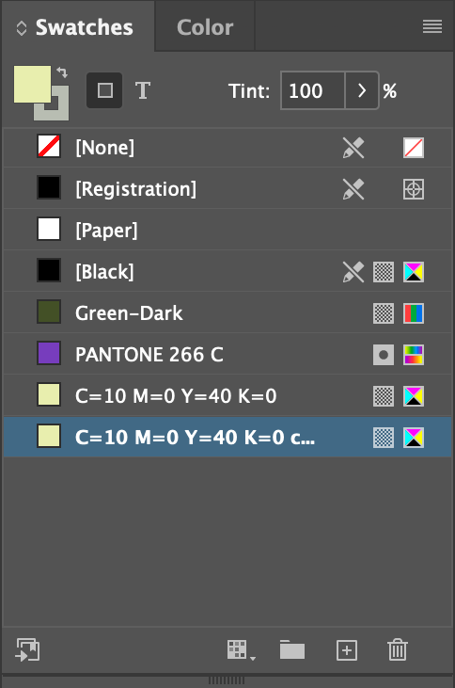Click the Tint value field
Screen dimensions: 455x688
click(313, 91)
